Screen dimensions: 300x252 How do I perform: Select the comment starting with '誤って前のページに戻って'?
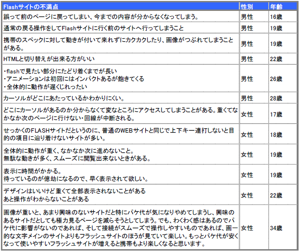coord(101,17)
